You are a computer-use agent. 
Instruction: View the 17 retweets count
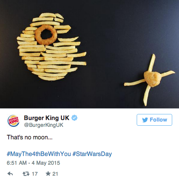[x=35, y=174]
